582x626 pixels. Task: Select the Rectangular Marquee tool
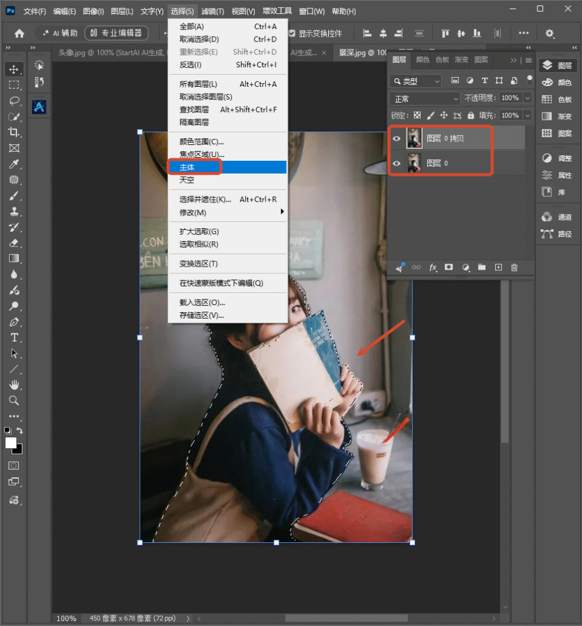pos(14,84)
